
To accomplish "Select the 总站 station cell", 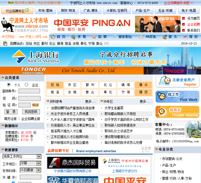I will tap(55, 85).
